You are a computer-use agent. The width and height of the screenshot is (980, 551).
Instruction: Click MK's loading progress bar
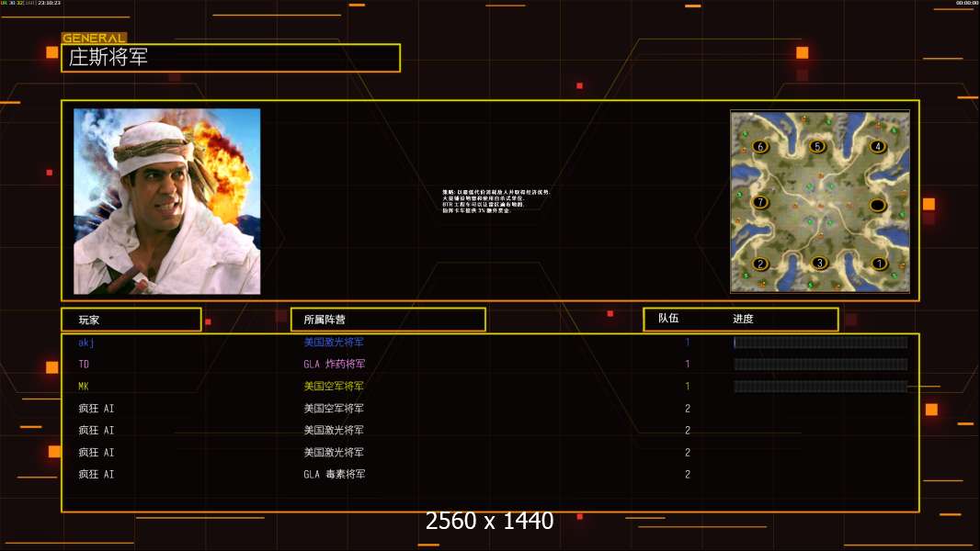(x=821, y=387)
